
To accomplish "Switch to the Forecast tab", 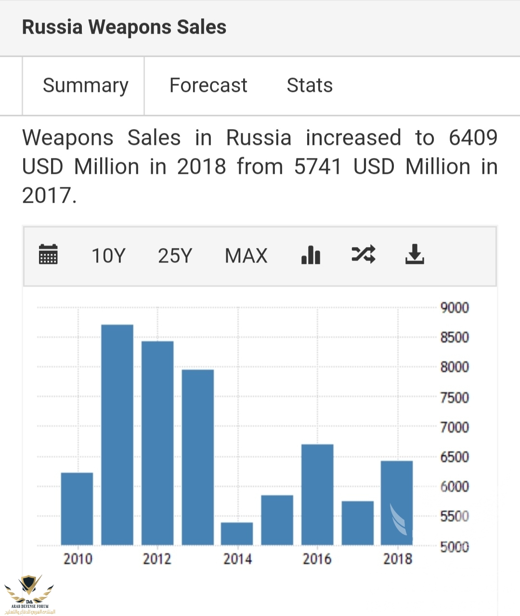I will [208, 86].
